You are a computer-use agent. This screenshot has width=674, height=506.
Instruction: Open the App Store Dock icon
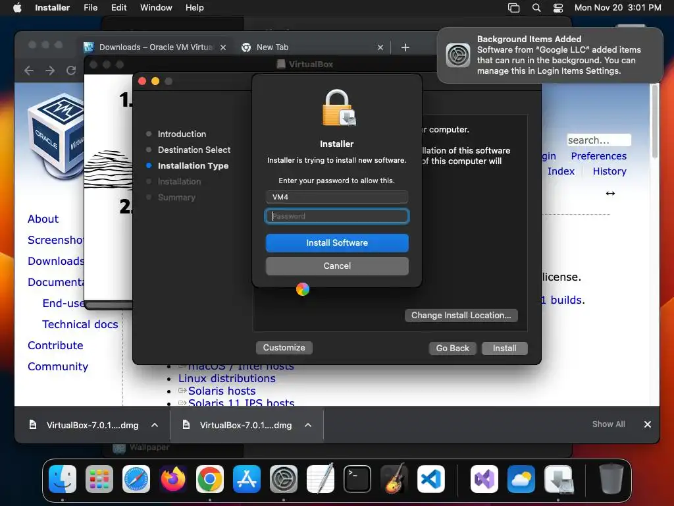coord(247,479)
